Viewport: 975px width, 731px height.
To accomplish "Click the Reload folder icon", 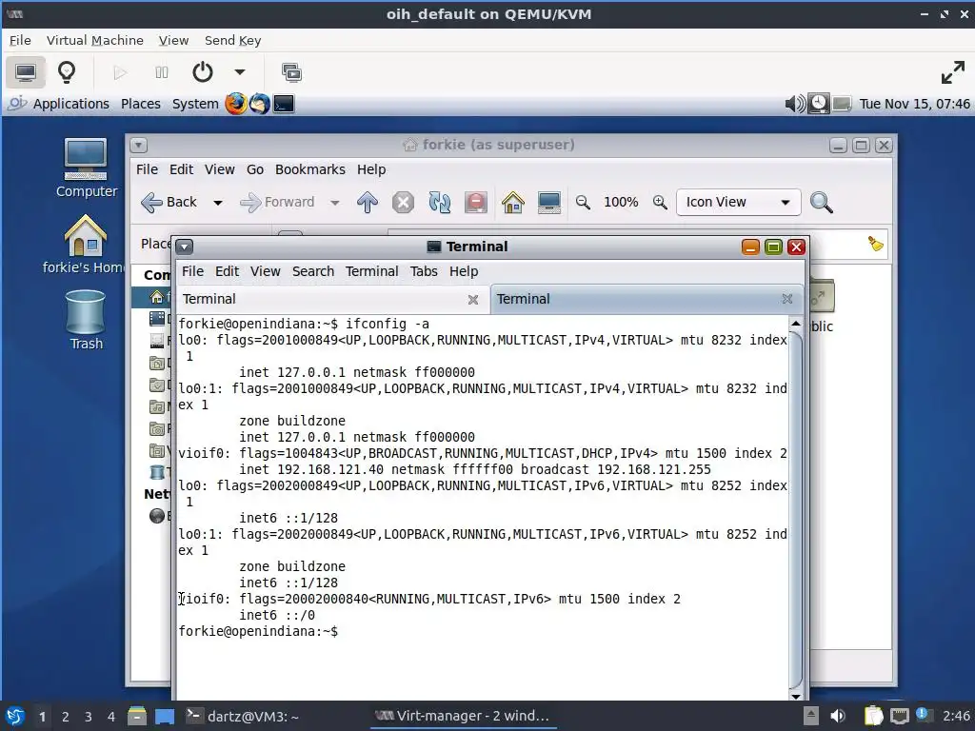I will pos(439,202).
